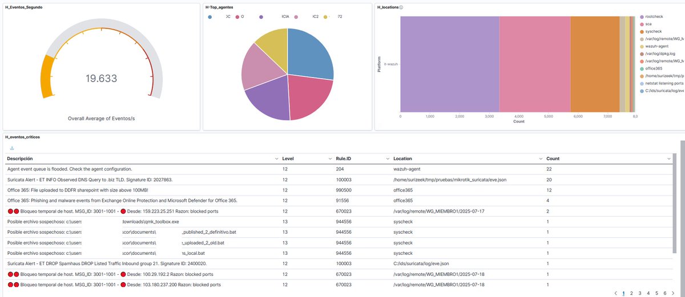The height and width of the screenshot is (297, 685).
Task: Click the info icon beside H_locations title
Action: click(x=402, y=7)
